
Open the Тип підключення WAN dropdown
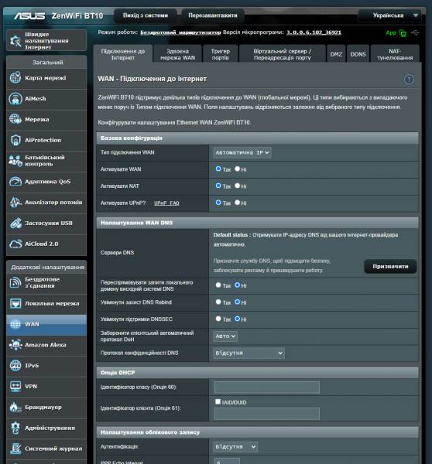pos(242,152)
